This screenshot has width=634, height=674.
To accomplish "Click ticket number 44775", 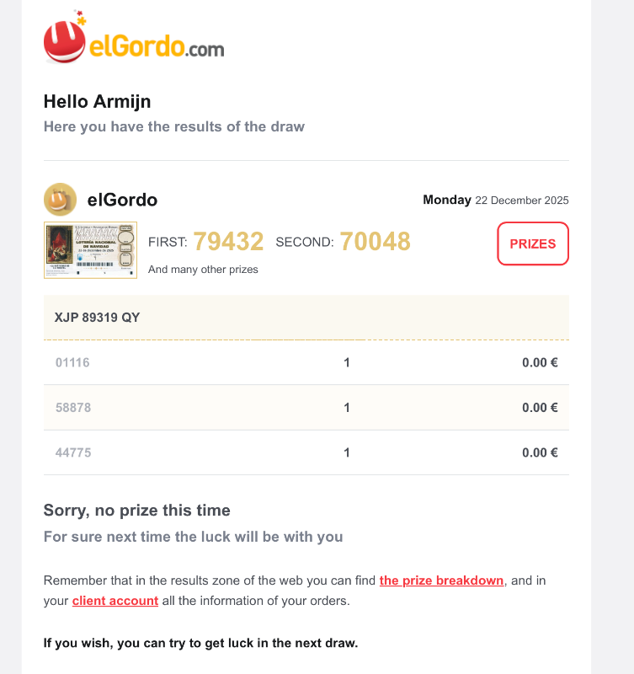I will 73,452.
